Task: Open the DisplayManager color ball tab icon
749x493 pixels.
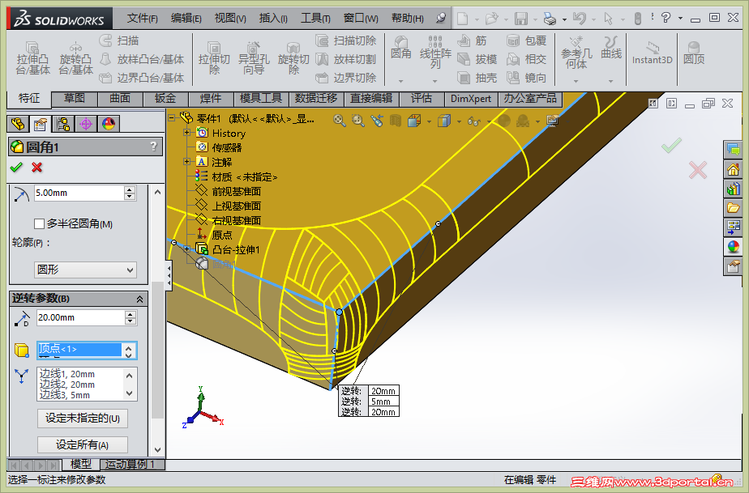Action: 109,124
